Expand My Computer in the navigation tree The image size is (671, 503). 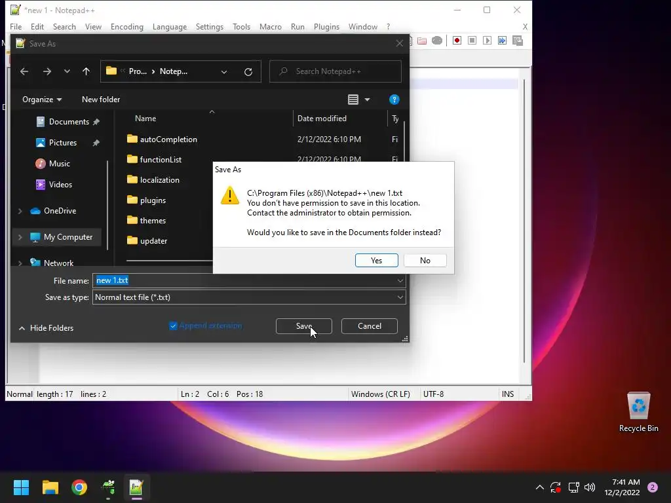click(20, 237)
